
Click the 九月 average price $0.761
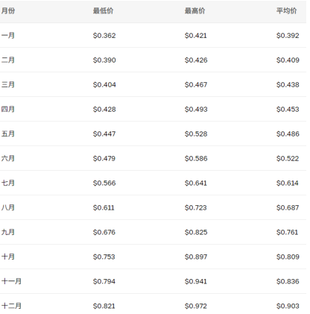287,232
